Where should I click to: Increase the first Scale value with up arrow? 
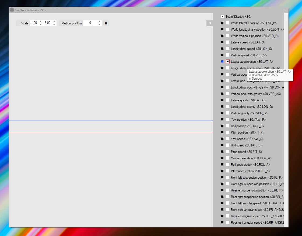coord(41,22)
